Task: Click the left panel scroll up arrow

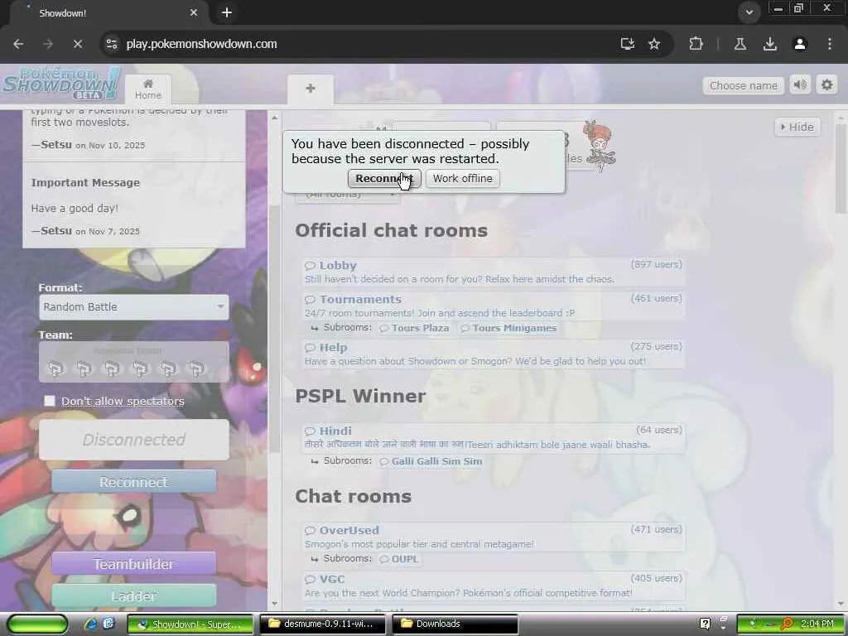Action: coord(274,118)
